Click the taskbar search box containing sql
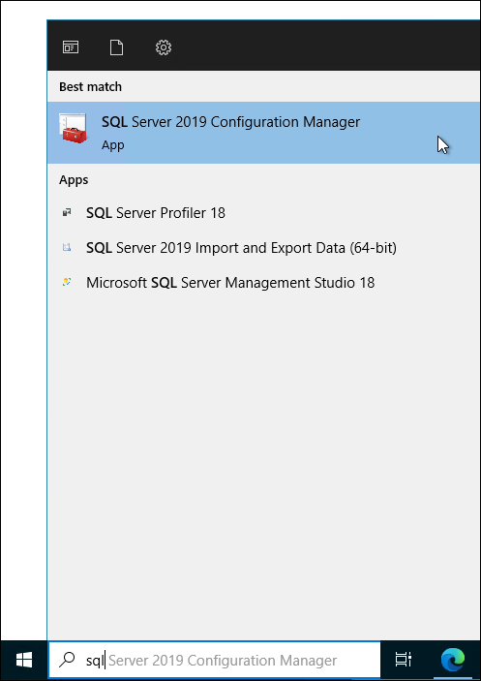Viewport: 481px width, 681px height. (x=214, y=661)
